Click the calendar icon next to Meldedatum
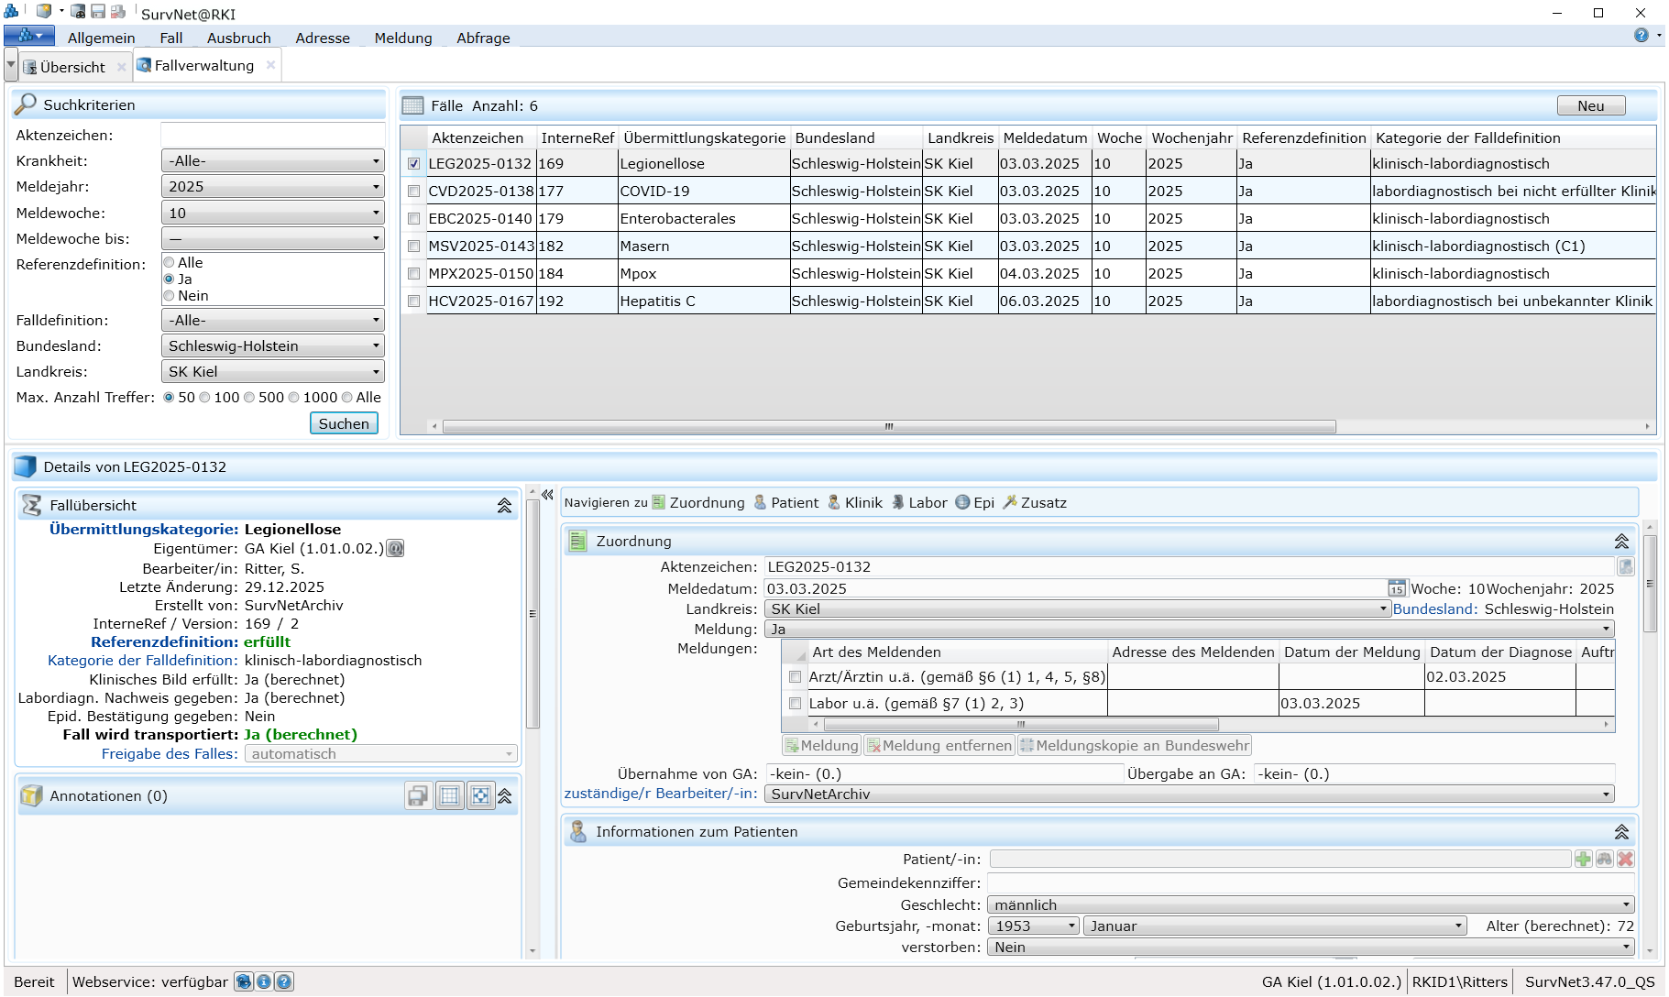Screen dimensions: 1669x997 pos(1396,588)
